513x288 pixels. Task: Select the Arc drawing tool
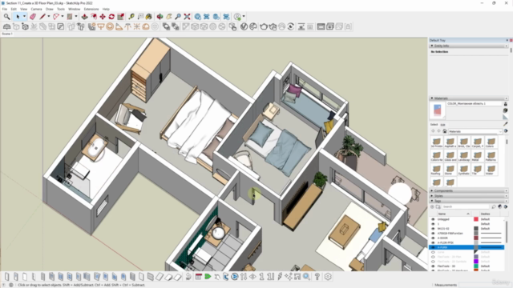[x=56, y=17]
